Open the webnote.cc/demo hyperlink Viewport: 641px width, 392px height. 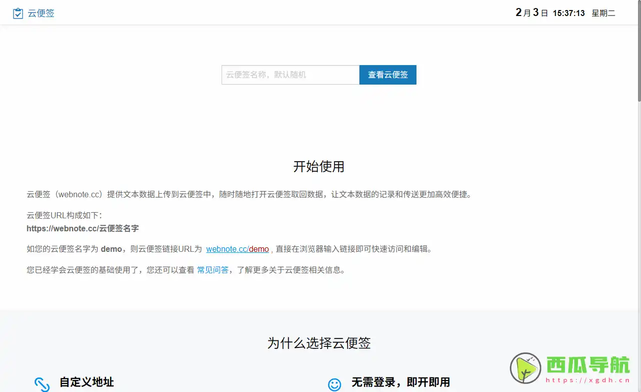[x=237, y=249]
